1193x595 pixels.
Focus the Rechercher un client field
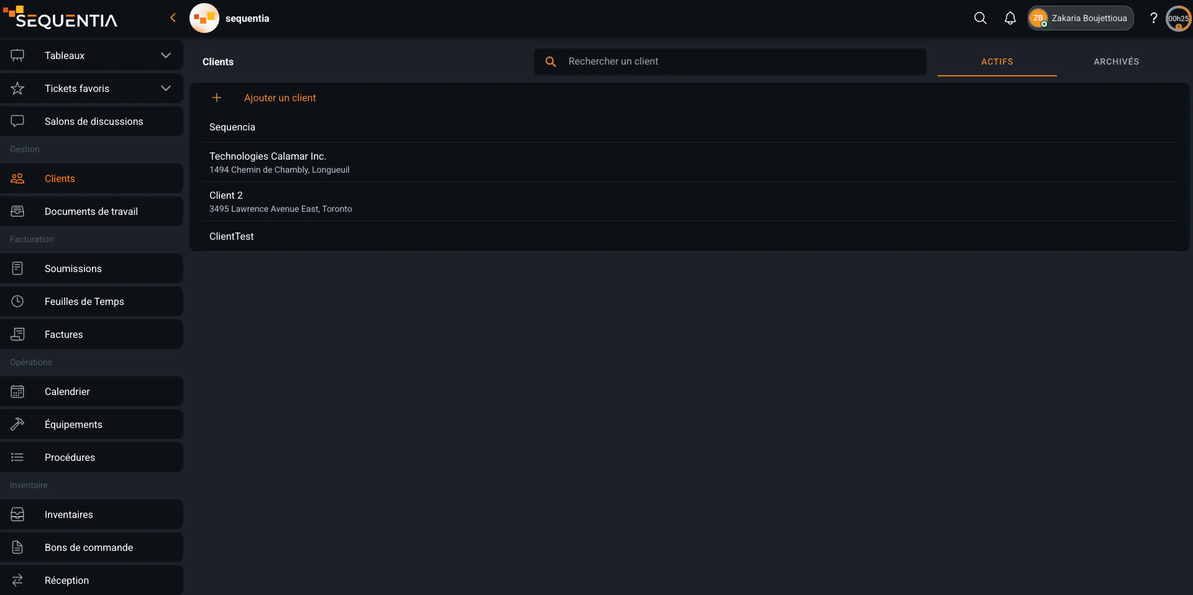click(730, 61)
